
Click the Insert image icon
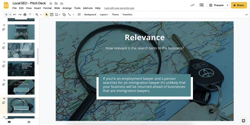click(x=56, y=14)
